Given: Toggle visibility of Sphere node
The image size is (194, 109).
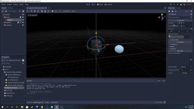Looking at the screenshot, I should (23, 22).
